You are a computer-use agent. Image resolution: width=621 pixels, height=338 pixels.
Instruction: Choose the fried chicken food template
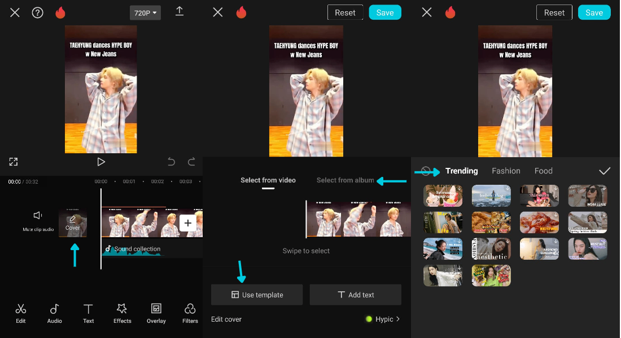pyautogui.click(x=491, y=222)
